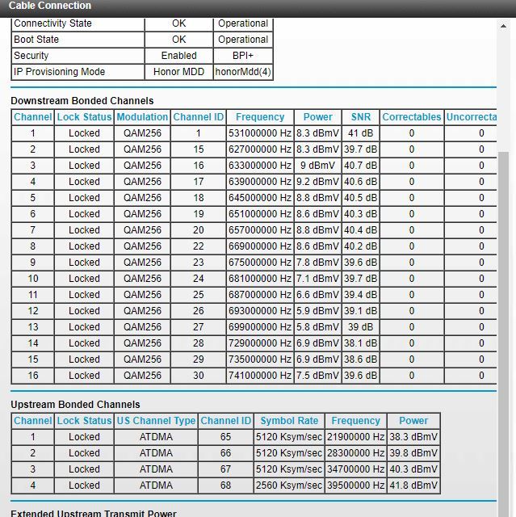This screenshot has height=517, width=516.
Task: Click the Honor MDD cell
Action: click(x=178, y=72)
